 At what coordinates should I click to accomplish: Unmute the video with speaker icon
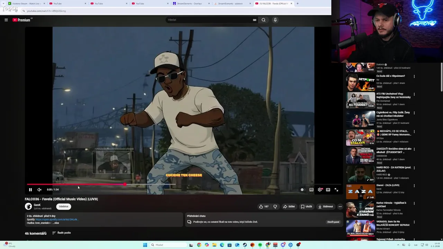[39, 190]
